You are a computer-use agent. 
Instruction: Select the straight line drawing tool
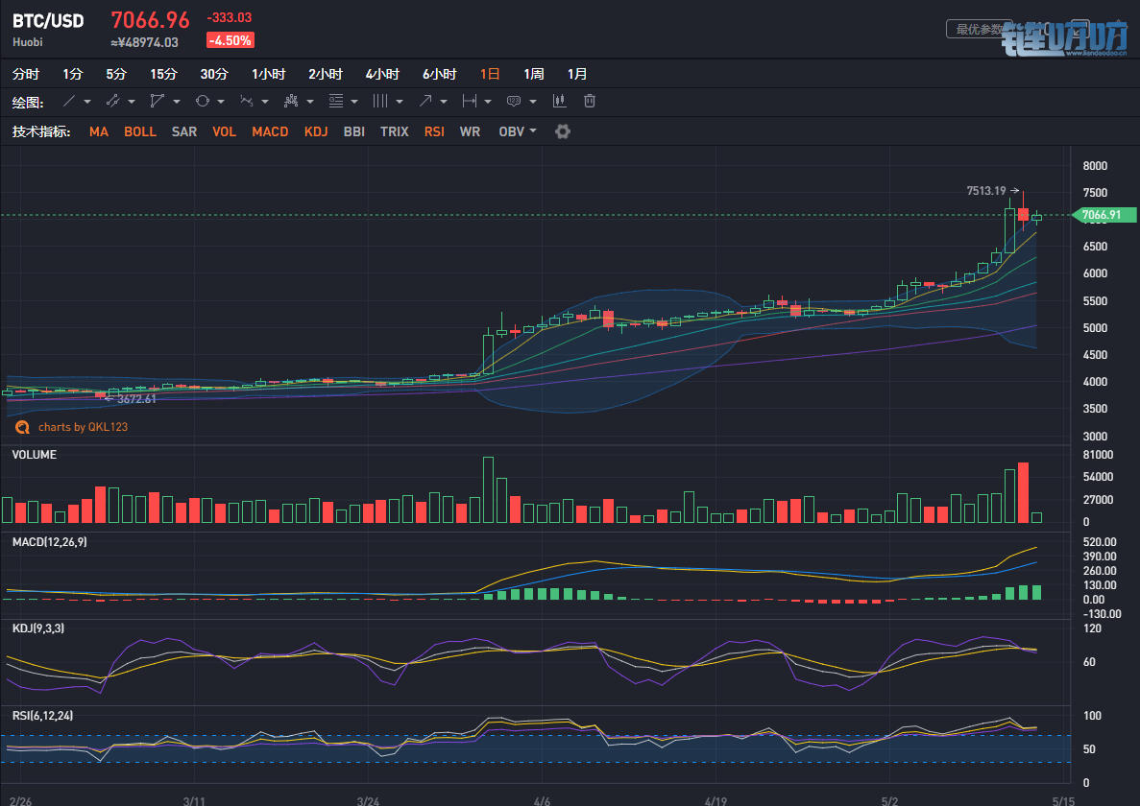(x=69, y=101)
